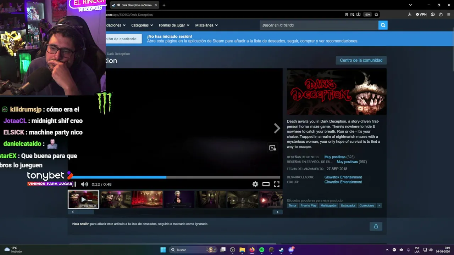The image size is (454, 255).
Task: Click the store search magnifier button
Action: click(383, 25)
